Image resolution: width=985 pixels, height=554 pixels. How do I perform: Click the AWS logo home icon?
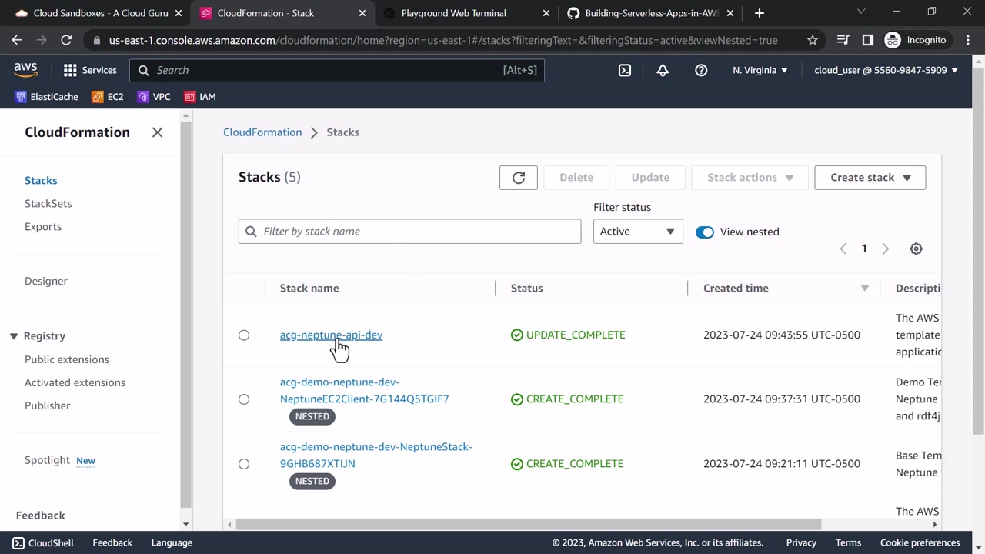point(25,70)
